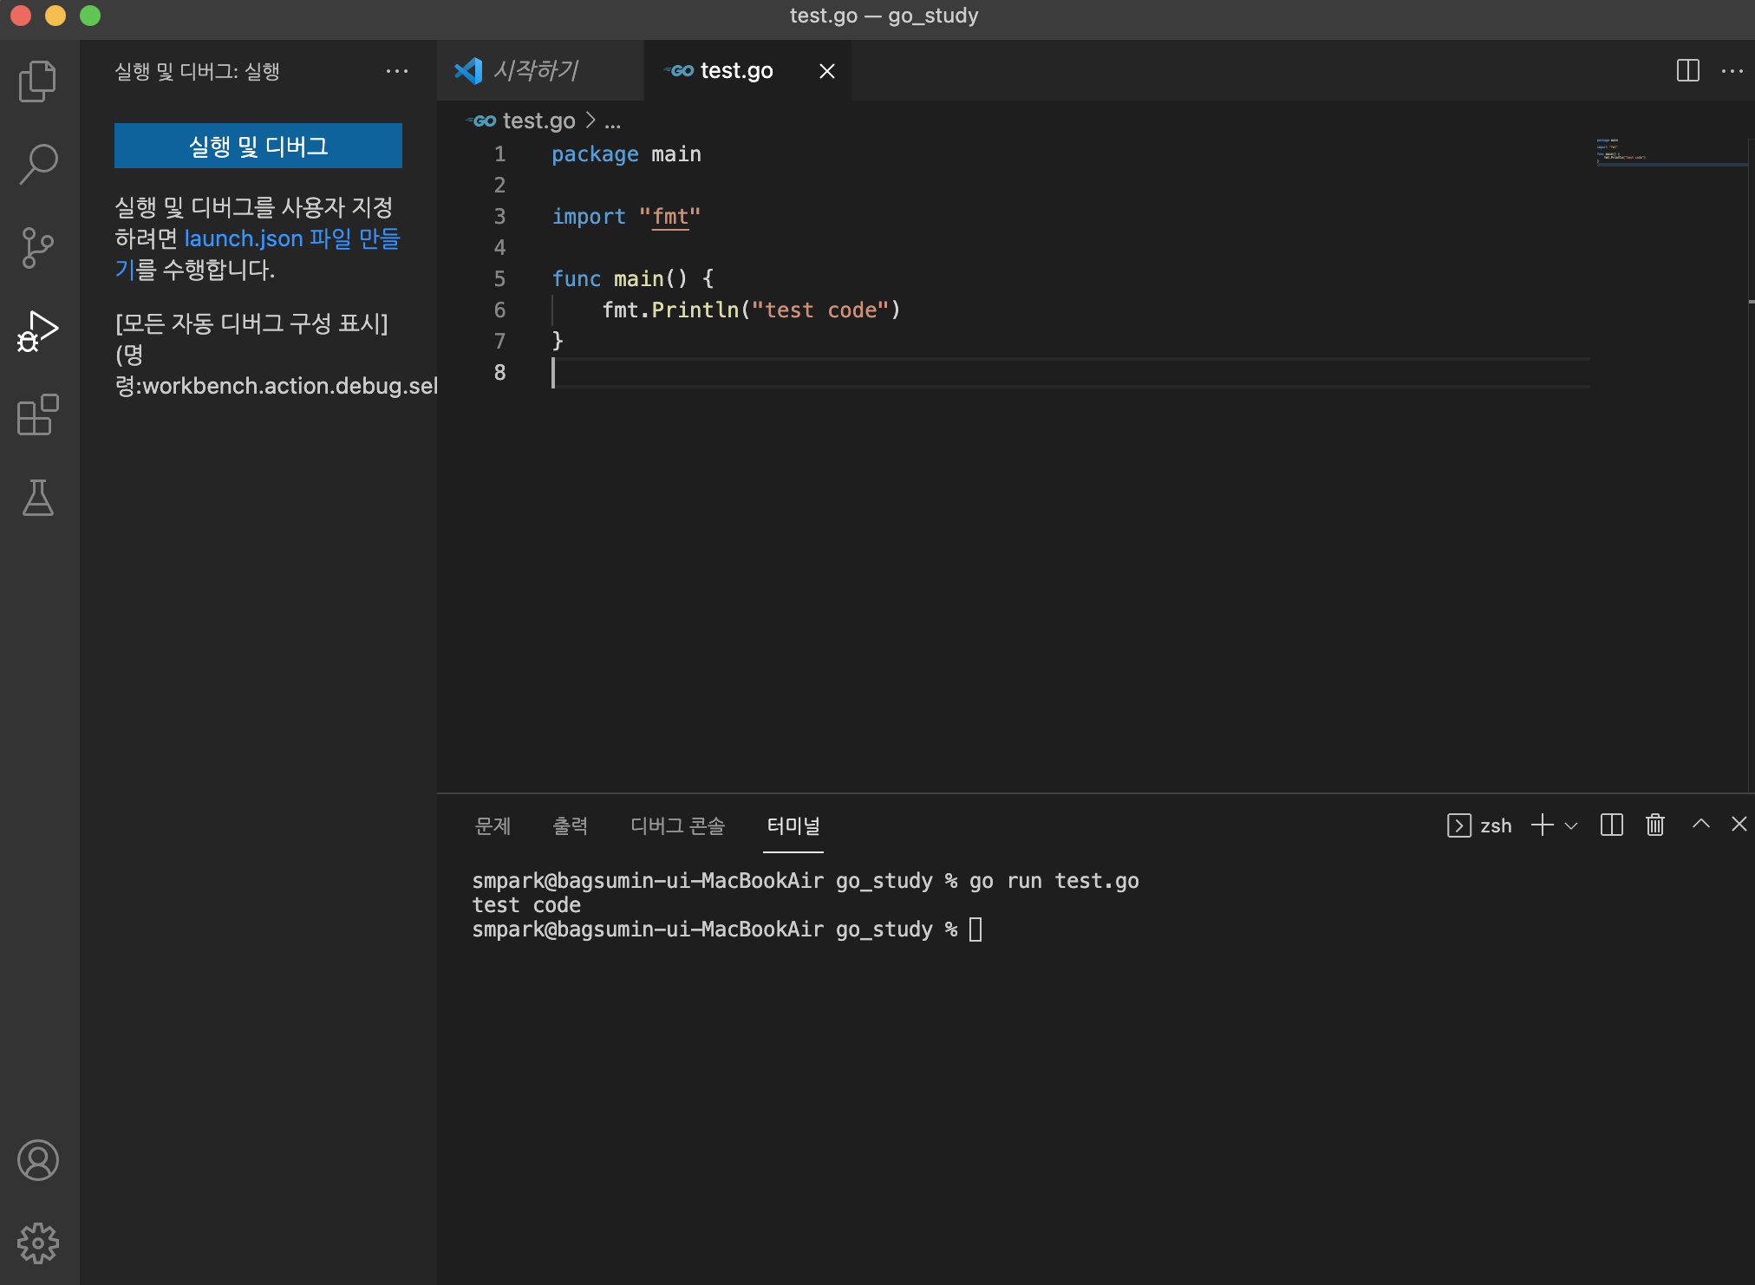1755x1285 pixels.
Task: Expand the new terminal launch profile dropdown
Action: pyautogui.click(x=1571, y=825)
